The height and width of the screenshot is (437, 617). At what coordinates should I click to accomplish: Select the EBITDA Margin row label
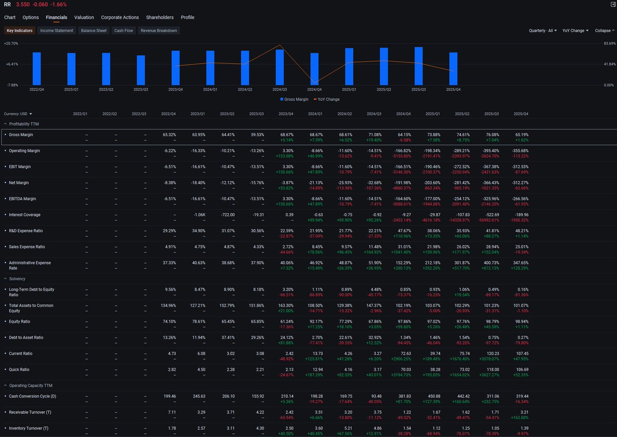(23, 199)
